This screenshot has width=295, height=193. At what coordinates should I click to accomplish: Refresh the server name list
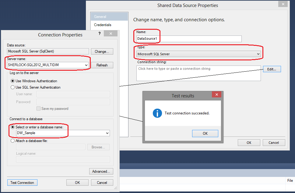(x=102, y=65)
